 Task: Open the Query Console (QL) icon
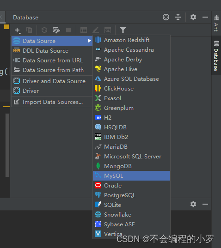point(108,30)
